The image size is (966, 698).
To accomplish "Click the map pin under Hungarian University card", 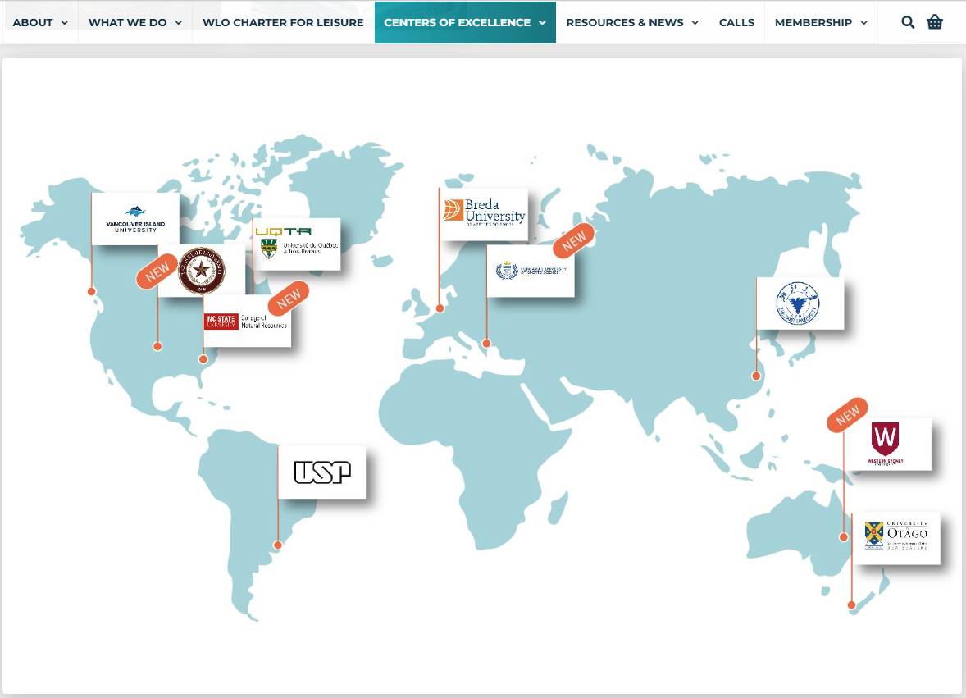I will click(487, 343).
